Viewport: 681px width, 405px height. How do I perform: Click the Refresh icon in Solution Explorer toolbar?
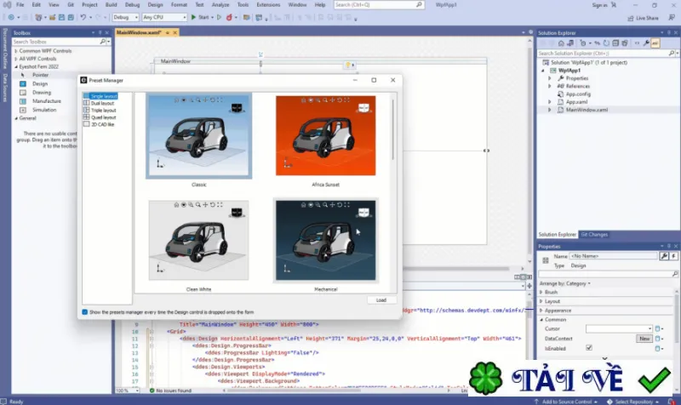tap(606, 43)
